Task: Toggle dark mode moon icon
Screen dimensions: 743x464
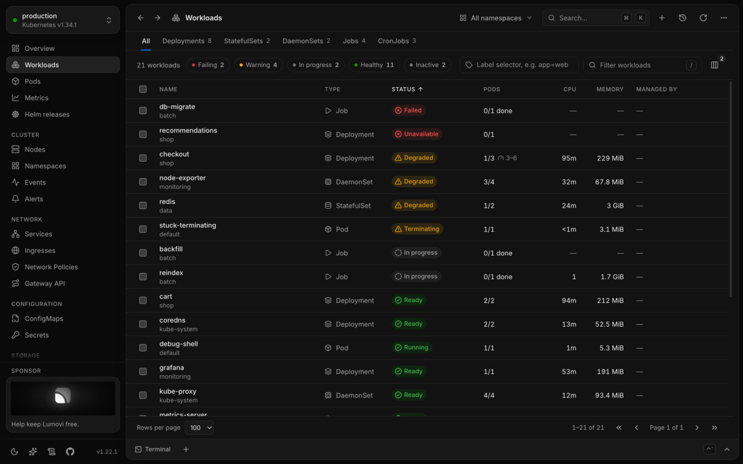Action: click(x=14, y=452)
